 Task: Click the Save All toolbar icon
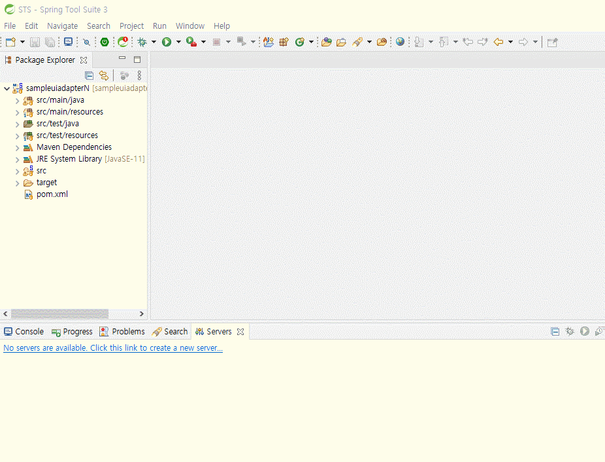tap(50, 42)
